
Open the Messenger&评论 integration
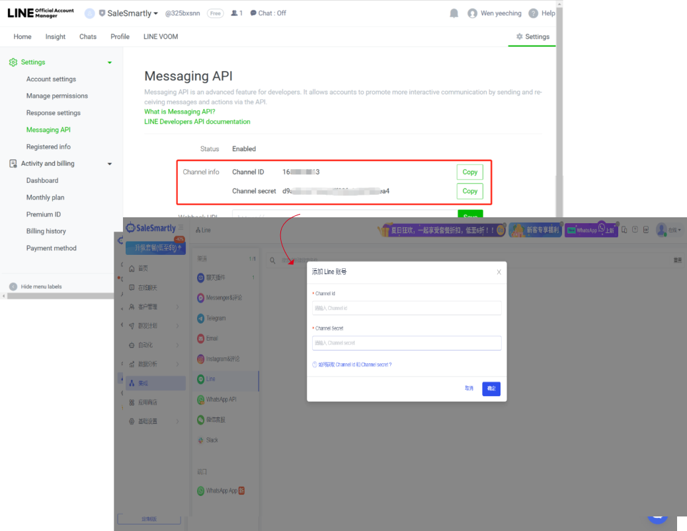(x=222, y=298)
